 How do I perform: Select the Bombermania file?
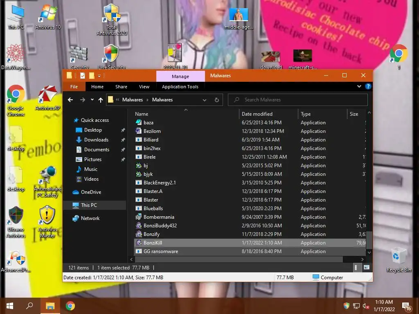250,217
